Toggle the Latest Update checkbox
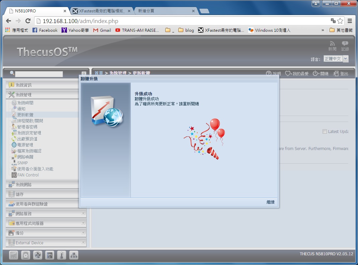This screenshot has width=358, height=265. [325, 132]
